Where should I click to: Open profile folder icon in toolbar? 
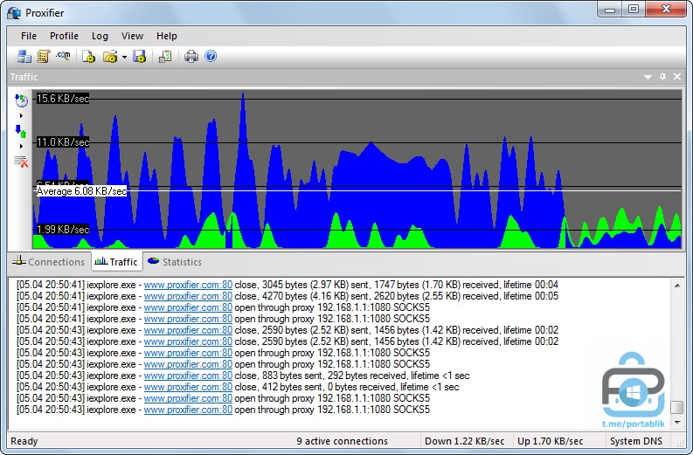coord(109,57)
